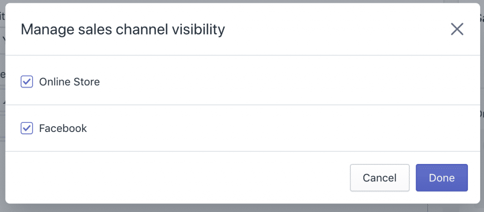The image size is (484, 212).
Task: Discard changes by pressing Cancel
Action: tap(380, 178)
